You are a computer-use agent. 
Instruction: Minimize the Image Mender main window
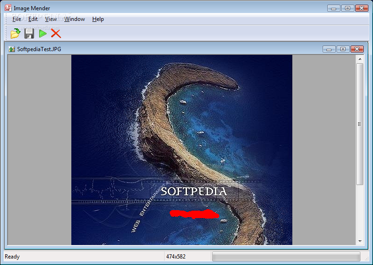pyautogui.click(x=333, y=8)
